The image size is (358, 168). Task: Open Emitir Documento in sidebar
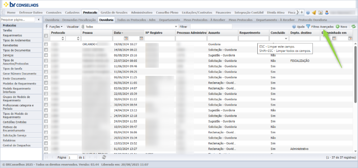[21, 79]
